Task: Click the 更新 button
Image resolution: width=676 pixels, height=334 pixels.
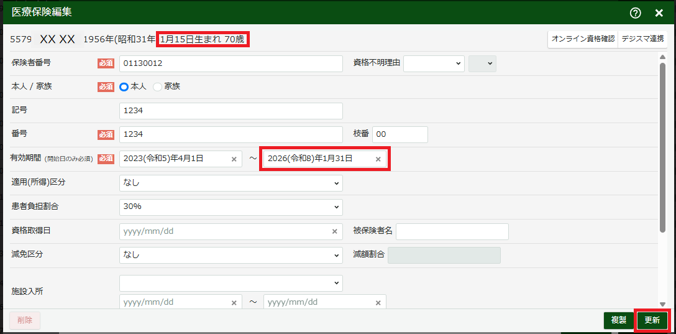Action: pyautogui.click(x=652, y=320)
